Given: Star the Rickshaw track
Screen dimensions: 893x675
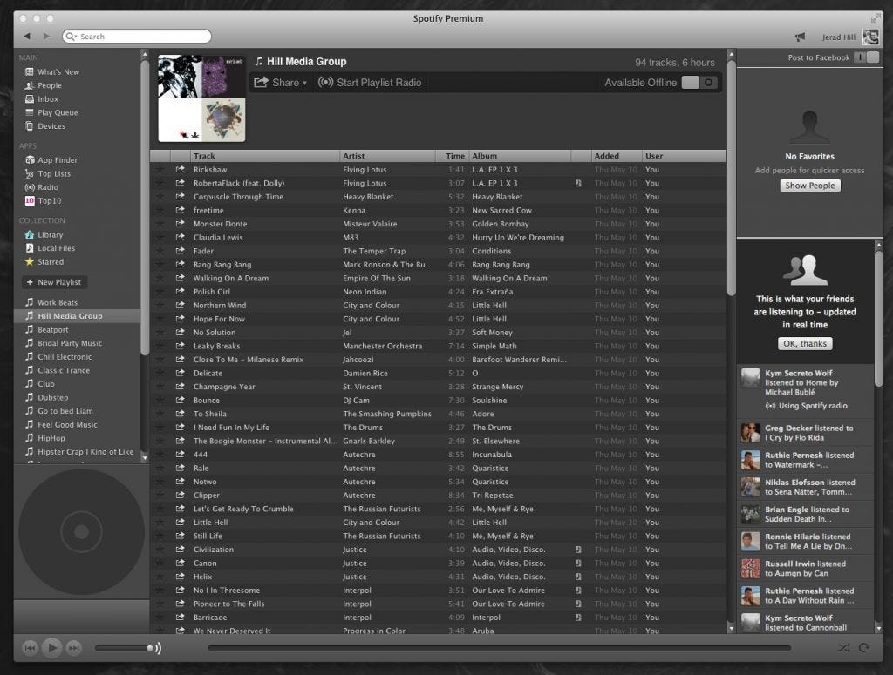Looking at the screenshot, I should 160,170.
